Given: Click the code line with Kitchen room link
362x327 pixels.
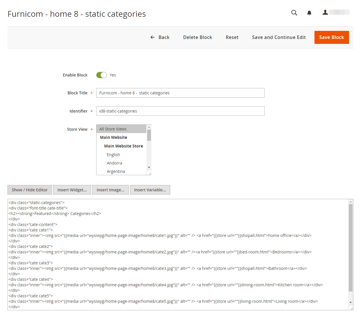Looking at the screenshot, I should [166, 285].
